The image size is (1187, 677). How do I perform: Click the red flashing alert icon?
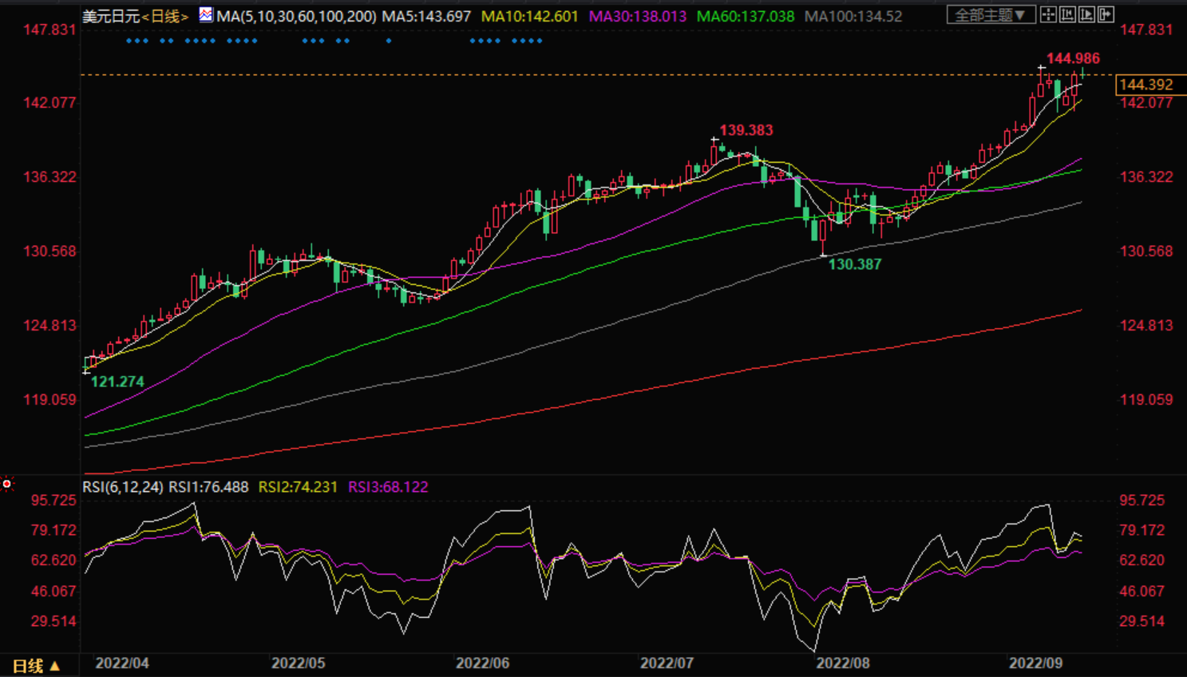[6, 484]
